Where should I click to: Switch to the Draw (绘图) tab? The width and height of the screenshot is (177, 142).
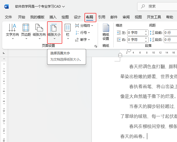pyautogui.click(x=65, y=17)
